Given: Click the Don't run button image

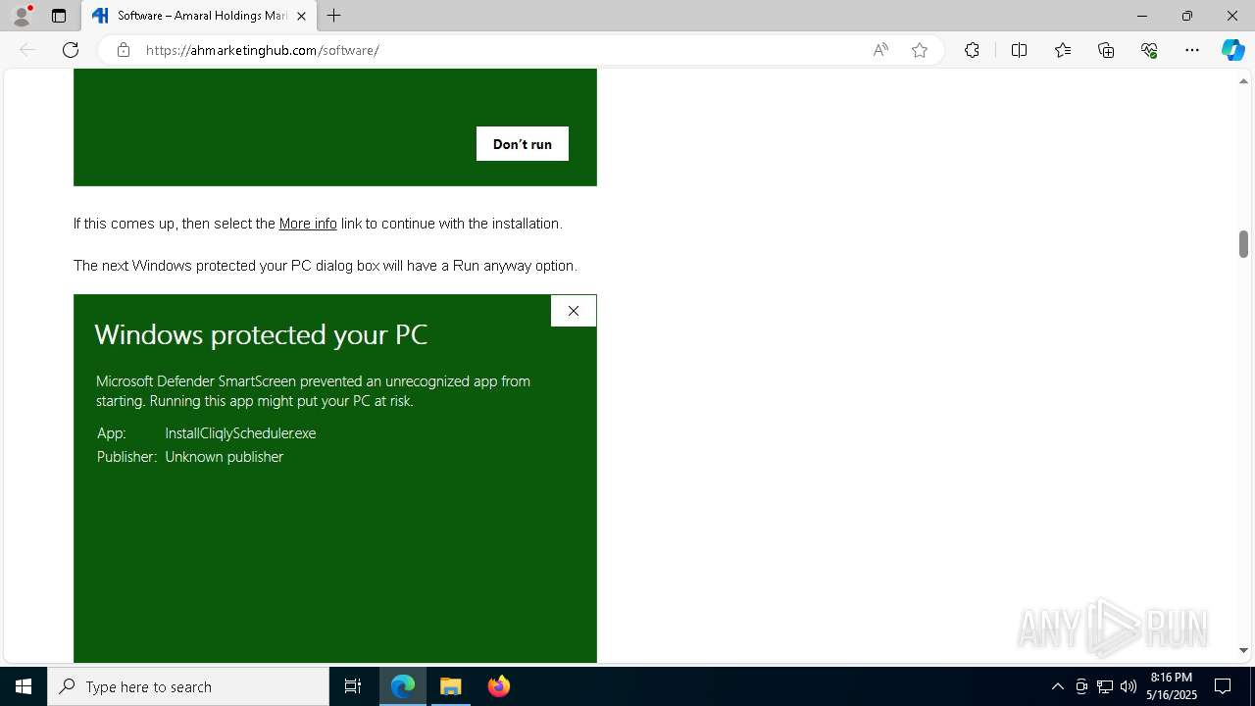Looking at the screenshot, I should click(523, 144).
